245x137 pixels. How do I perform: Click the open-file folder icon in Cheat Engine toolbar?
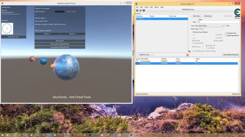(140, 10)
